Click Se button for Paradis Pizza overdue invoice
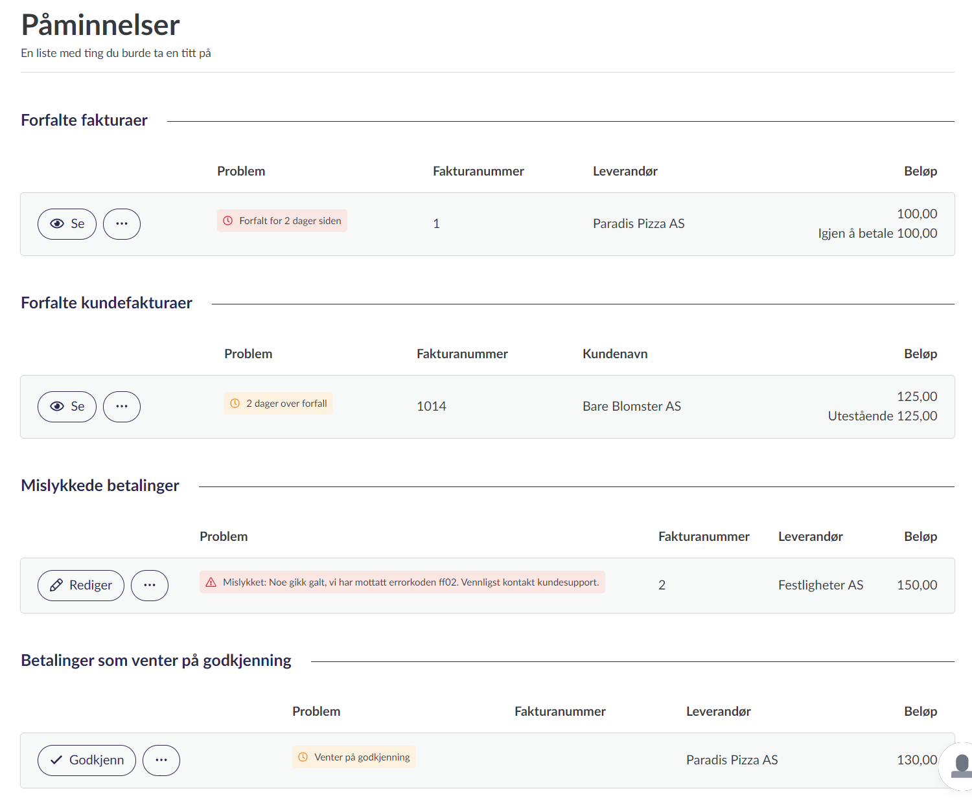 pyautogui.click(x=67, y=224)
